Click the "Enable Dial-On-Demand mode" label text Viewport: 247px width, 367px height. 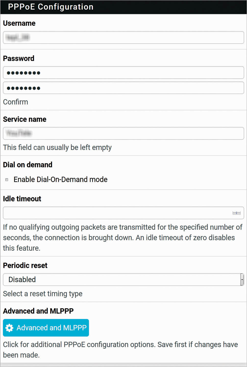[60, 180]
